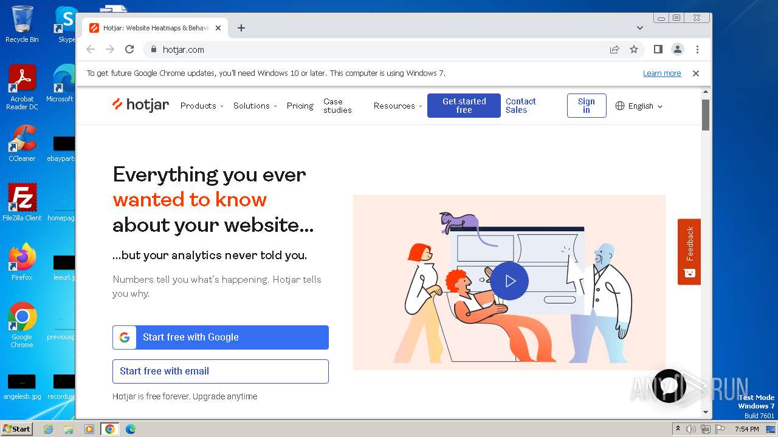Viewport: 778px width, 437px height.
Task: Open Microsoft Edge from taskbar
Action: (x=131, y=429)
